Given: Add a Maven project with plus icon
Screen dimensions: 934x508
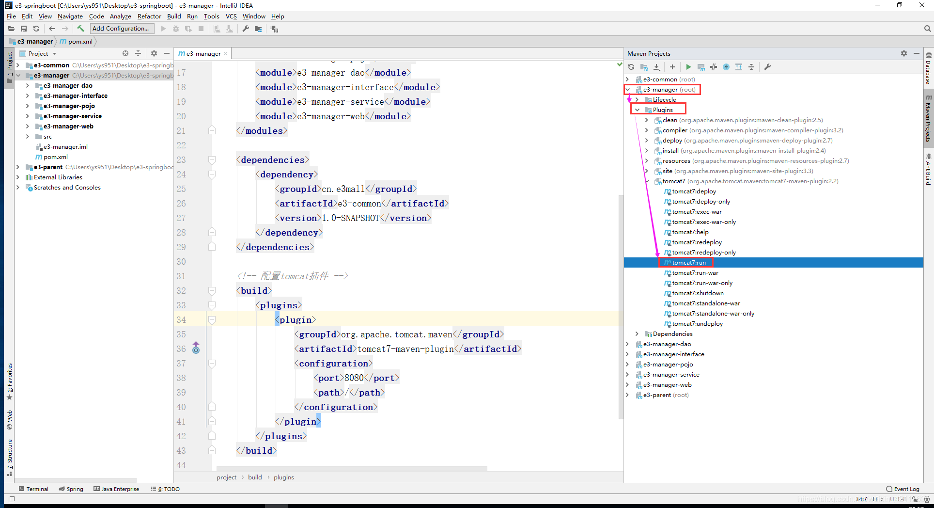Looking at the screenshot, I should [x=672, y=67].
